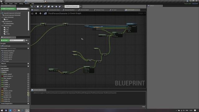Click the Components panel vertical scrollbar

point(29,21)
